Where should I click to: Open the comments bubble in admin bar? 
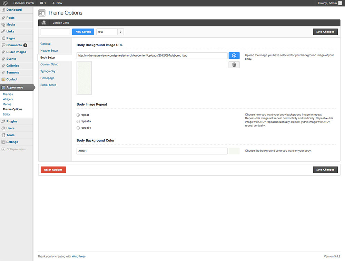pyautogui.click(x=43, y=3)
